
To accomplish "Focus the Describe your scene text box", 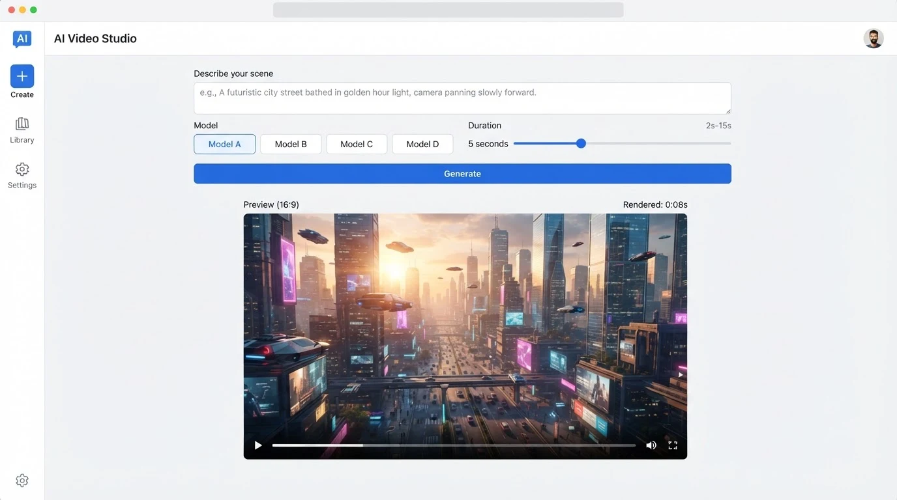I will (x=462, y=98).
